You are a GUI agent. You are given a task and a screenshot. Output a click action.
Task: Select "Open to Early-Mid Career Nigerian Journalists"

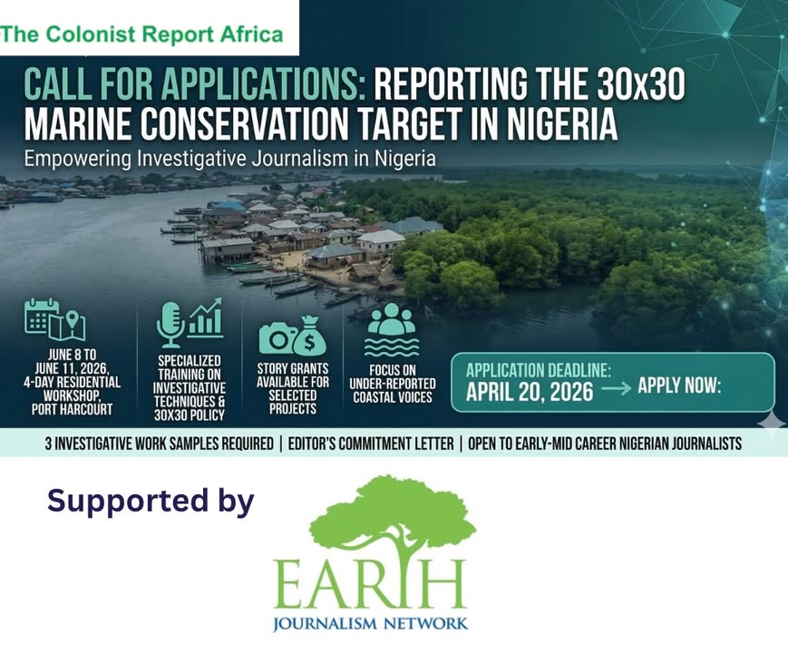click(x=605, y=444)
